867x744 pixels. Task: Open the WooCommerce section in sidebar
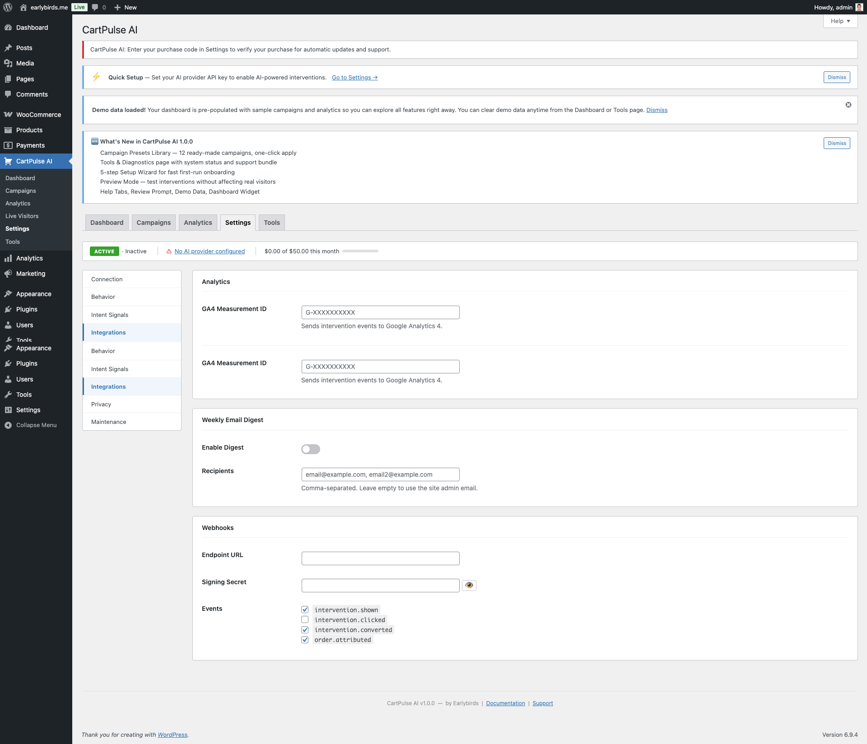coord(38,115)
